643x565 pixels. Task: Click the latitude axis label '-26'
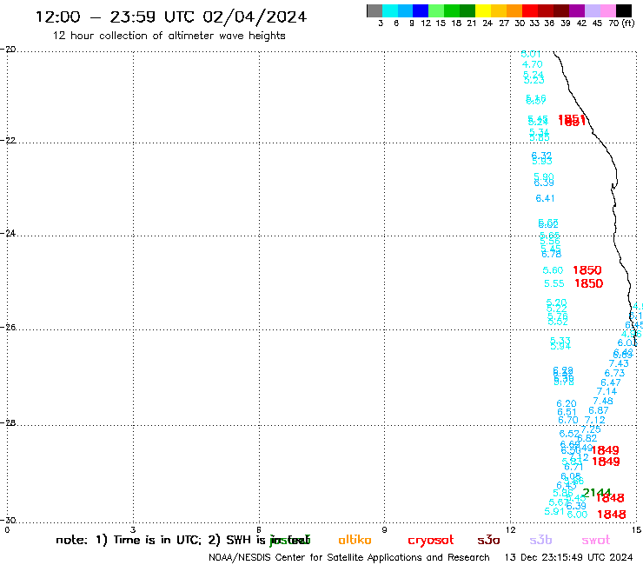coord(8,328)
